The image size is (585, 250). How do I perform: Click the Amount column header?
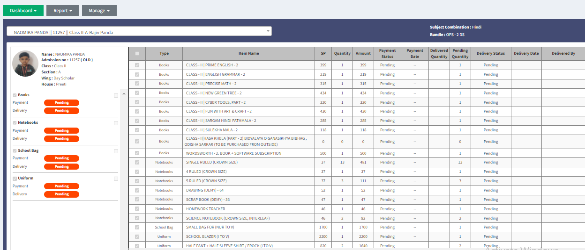click(363, 53)
